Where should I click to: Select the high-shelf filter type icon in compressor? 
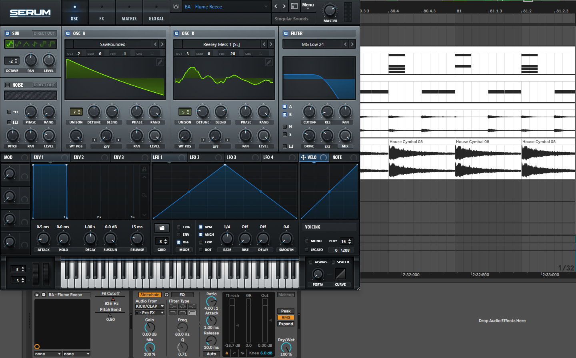pos(192,306)
